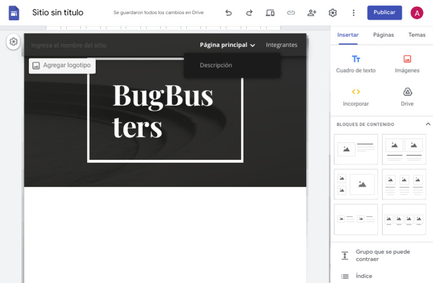This screenshot has width=433, height=283.
Task: Click the Publicar button
Action: [x=385, y=13]
